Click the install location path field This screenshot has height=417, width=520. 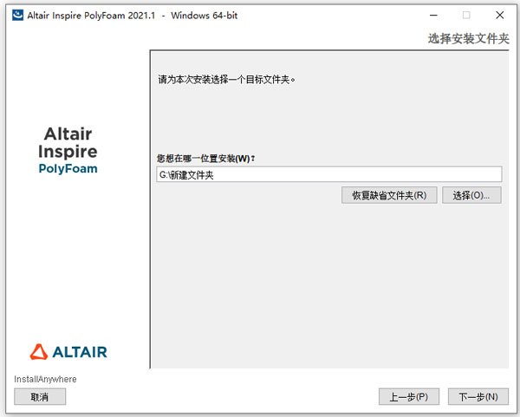coord(329,174)
